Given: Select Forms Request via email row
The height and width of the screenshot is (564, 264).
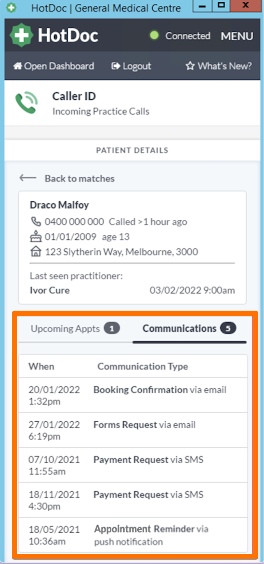Looking at the screenshot, I should pyautogui.click(x=133, y=430).
